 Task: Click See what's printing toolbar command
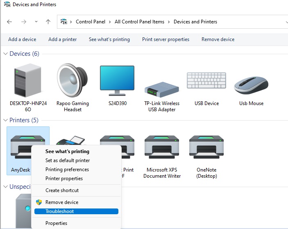109,39
